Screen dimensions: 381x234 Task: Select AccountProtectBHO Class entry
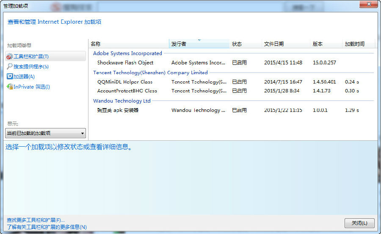(x=127, y=91)
